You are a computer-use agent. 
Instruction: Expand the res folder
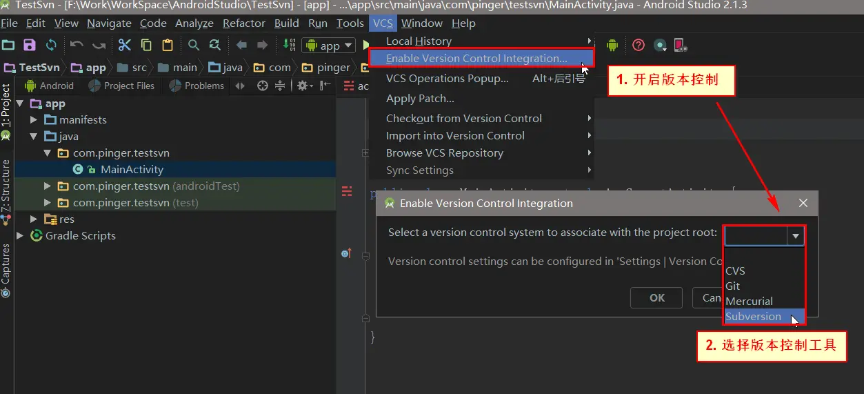click(34, 219)
